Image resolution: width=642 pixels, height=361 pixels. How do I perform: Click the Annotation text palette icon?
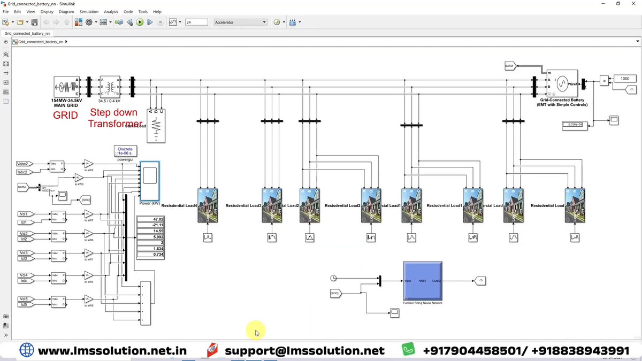6,82
